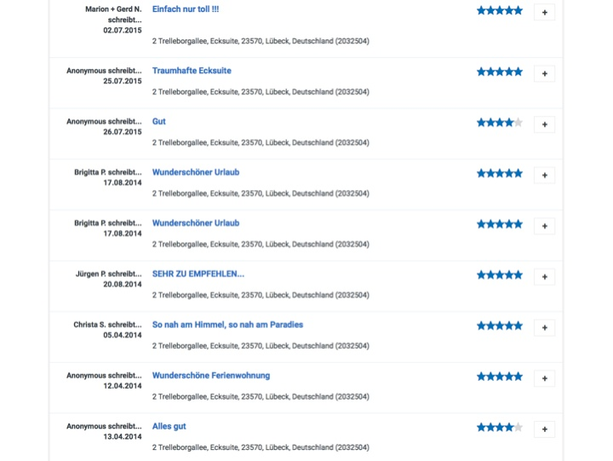This screenshot has height=461, width=613.
Task: Open the 'Alles gut' review link
Action: click(169, 426)
